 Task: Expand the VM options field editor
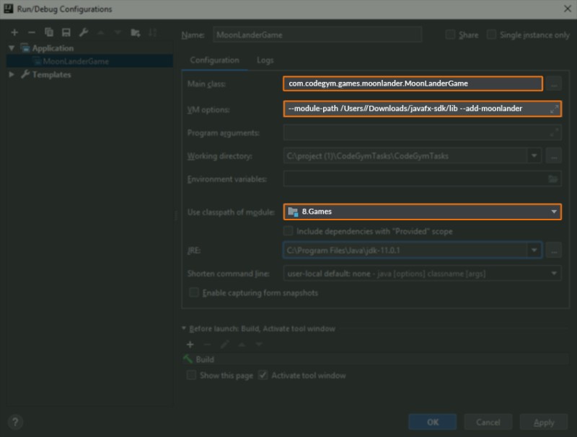pos(553,109)
